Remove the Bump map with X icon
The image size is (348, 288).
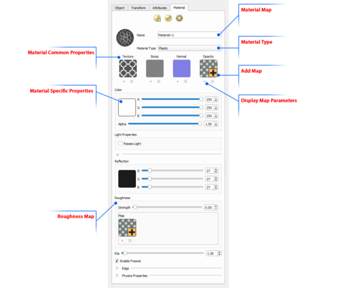pos(158,81)
